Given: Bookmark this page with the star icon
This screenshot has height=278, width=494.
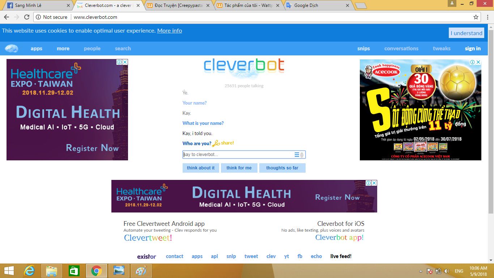Looking at the screenshot, I should point(476,17).
